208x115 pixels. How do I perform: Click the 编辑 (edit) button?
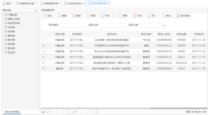coord(62,16)
